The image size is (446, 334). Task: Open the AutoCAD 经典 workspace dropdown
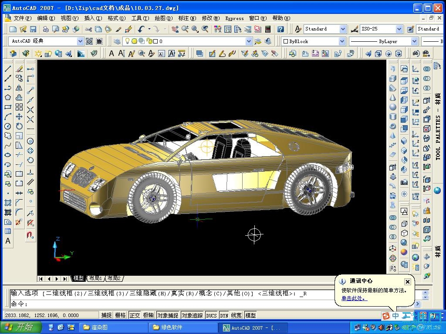tap(80, 41)
